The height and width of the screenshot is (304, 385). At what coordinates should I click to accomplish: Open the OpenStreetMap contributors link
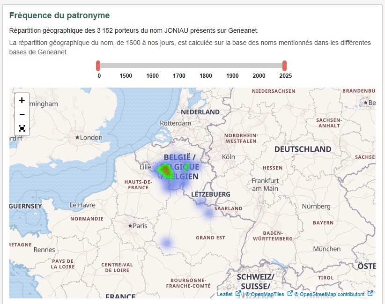tap(332, 294)
